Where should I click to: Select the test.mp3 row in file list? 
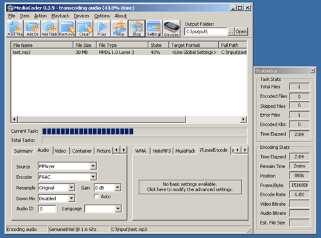129,52
